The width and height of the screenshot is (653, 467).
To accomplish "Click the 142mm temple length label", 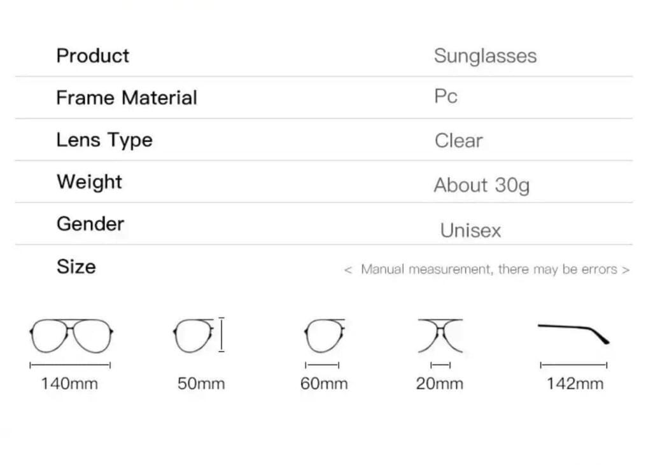I will 575,384.
